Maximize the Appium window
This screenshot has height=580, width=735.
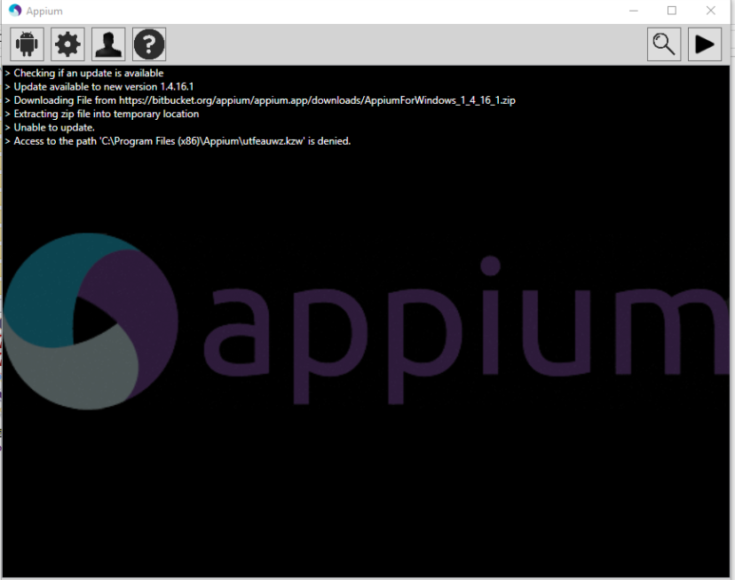(672, 11)
